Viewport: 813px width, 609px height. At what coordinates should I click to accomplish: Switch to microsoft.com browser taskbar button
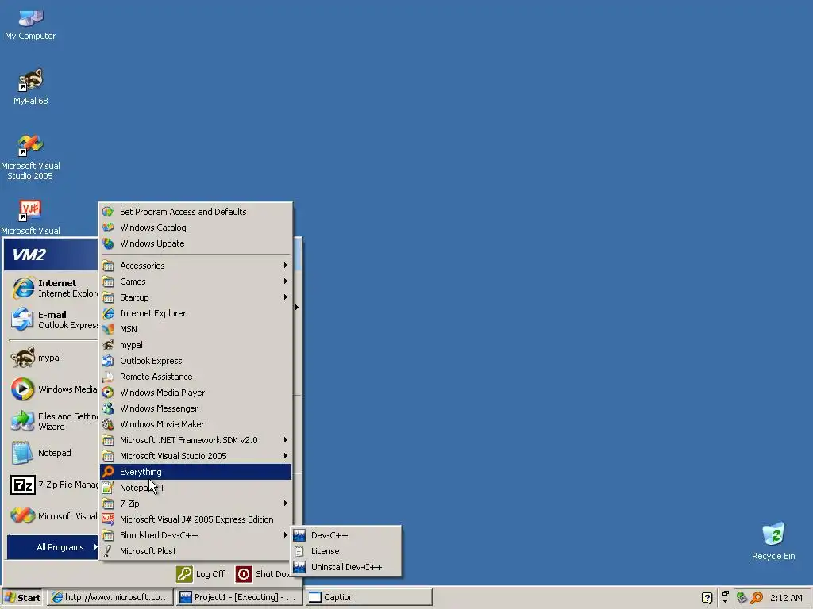click(110, 598)
